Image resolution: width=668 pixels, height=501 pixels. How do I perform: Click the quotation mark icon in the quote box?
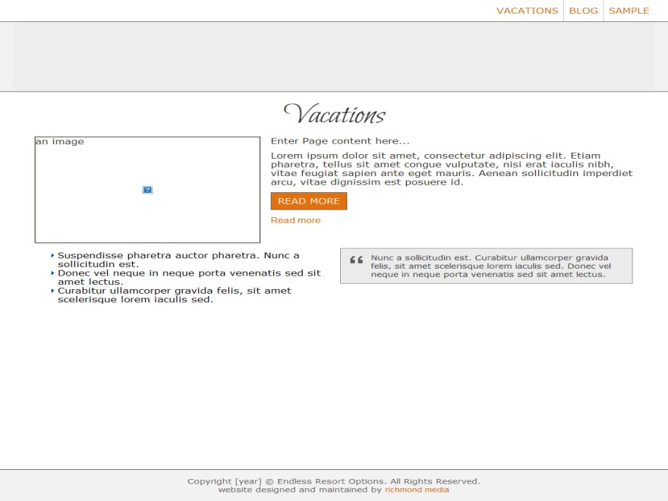(x=356, y=260)
